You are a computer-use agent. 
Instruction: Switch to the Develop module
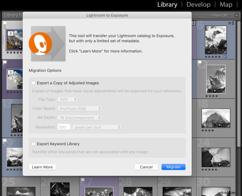[x=198, y=5]
